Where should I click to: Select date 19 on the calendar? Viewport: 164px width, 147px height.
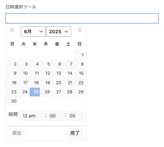click(46, 83)
